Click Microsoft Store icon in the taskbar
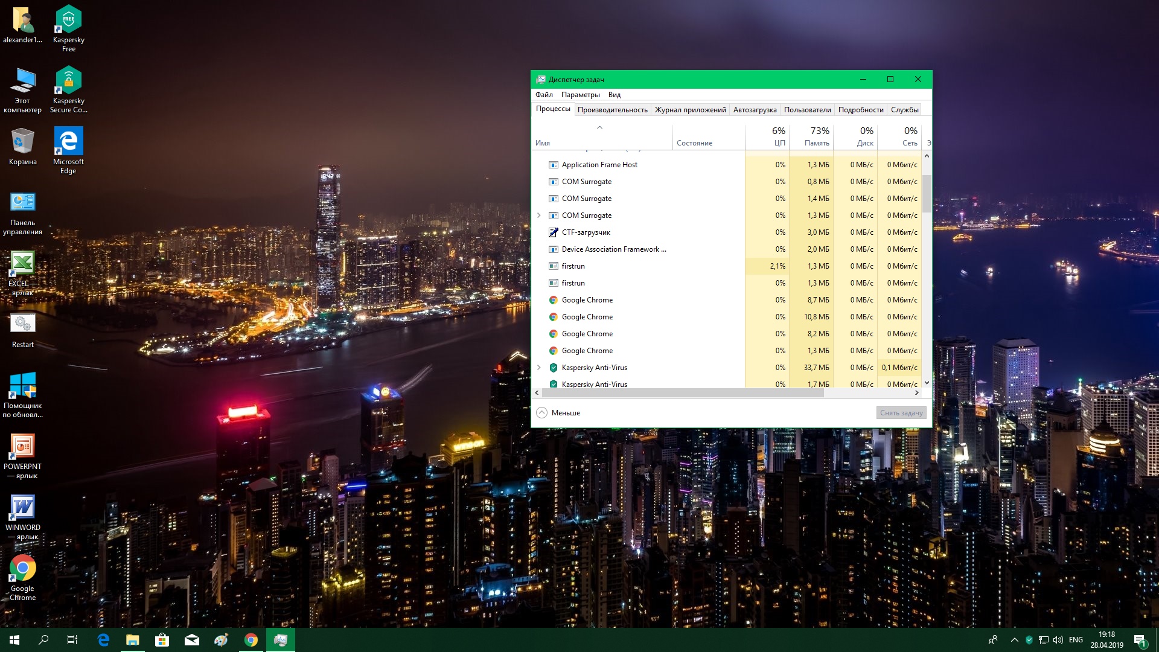The height and width of the screenshot is (652, 1159). 162,640
